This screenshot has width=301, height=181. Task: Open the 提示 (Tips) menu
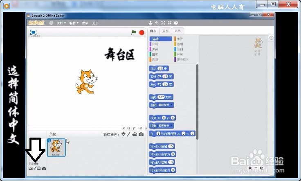pos(85,23)
